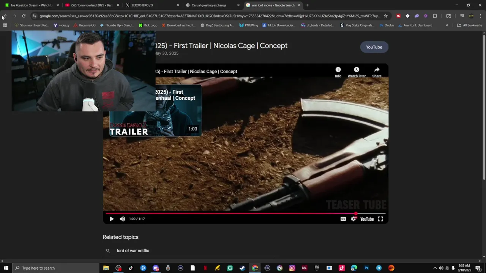Show video Info card
486x273 pixels.
pyautogui.click(x=338, y=72)
